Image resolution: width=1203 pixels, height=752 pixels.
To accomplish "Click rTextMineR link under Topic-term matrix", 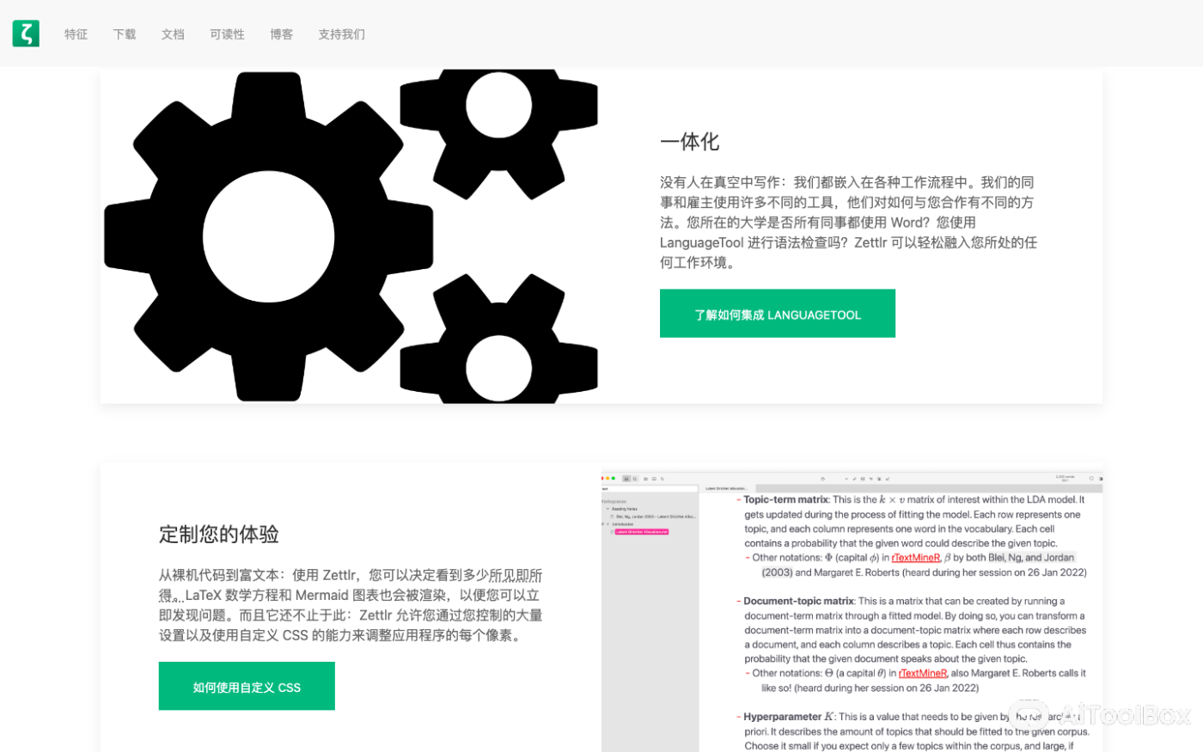I will tap(915, 558).
